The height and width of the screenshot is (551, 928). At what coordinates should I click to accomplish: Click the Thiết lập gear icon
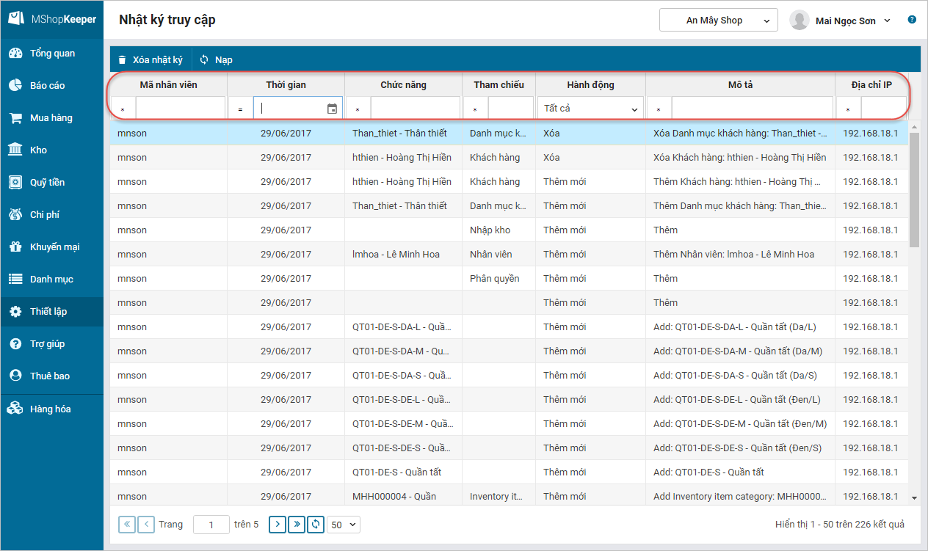tap(15, 311)
